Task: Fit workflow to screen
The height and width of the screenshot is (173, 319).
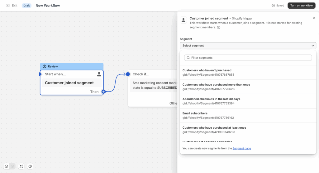Action: 21,166
